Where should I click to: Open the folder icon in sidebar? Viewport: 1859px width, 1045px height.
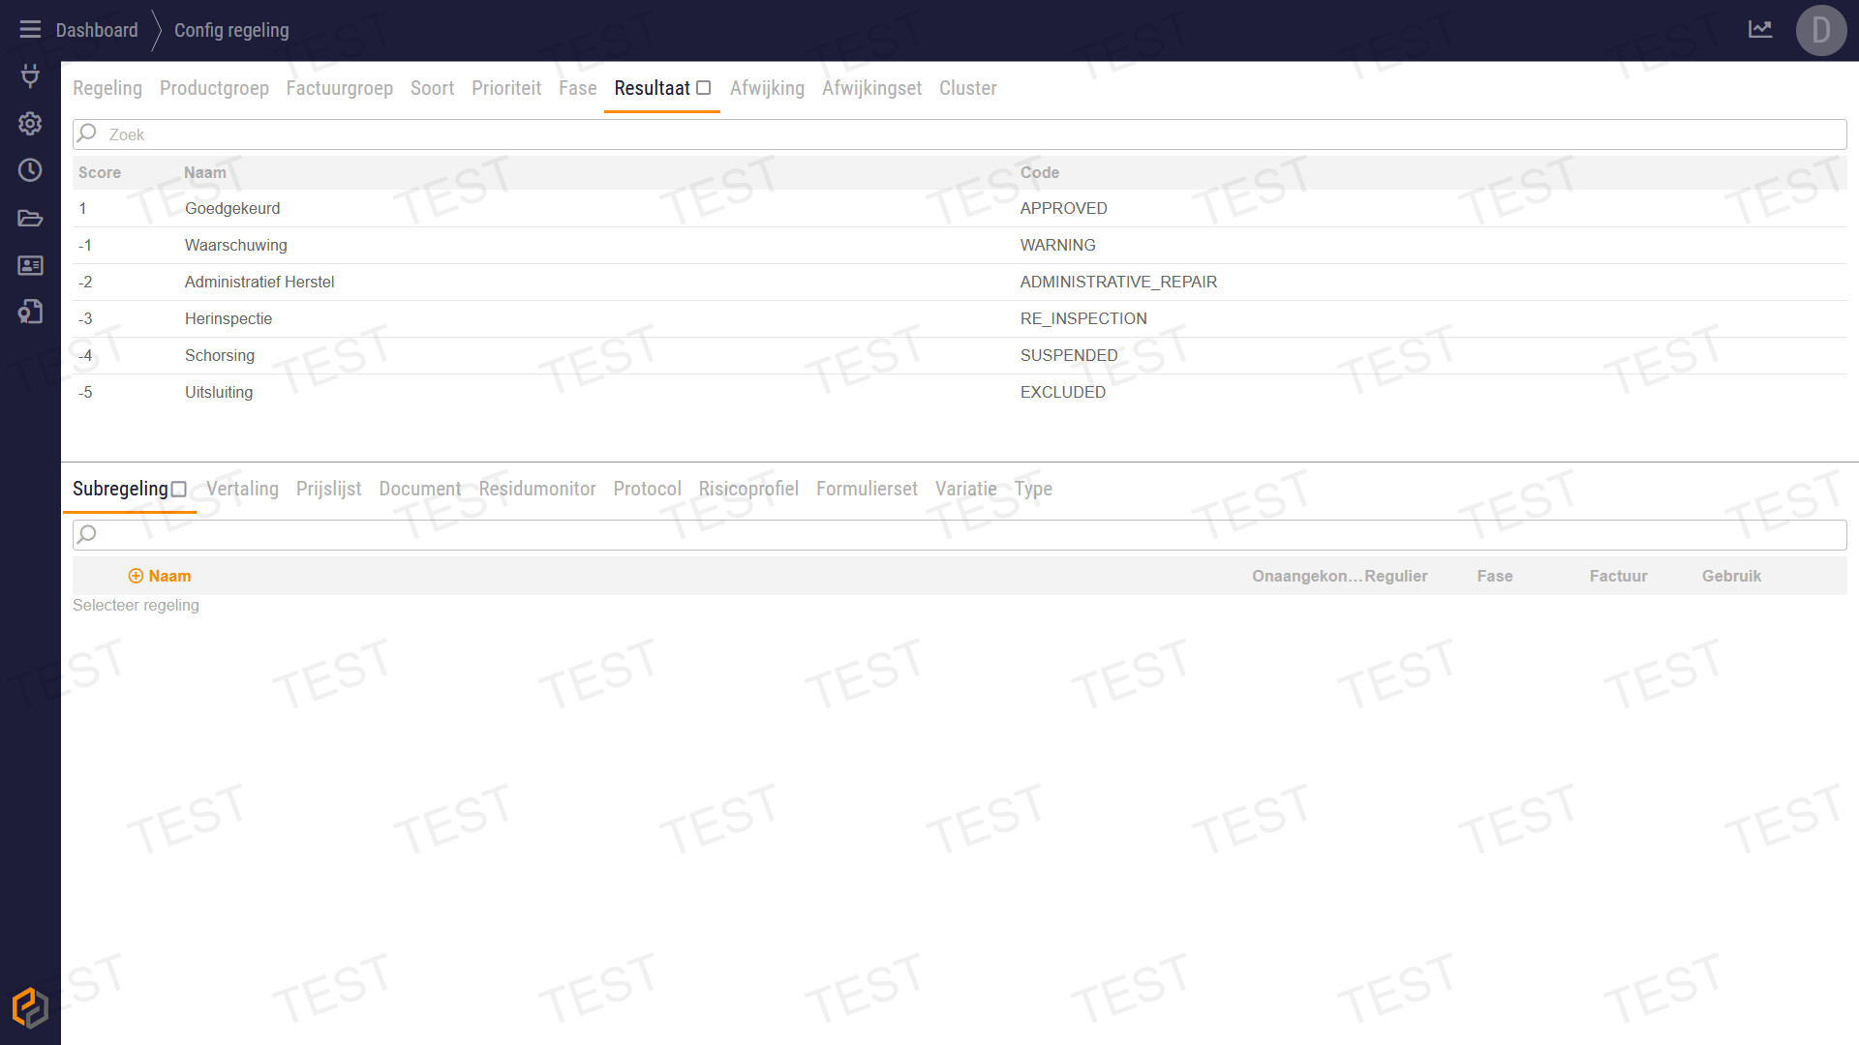coord(30,218)
